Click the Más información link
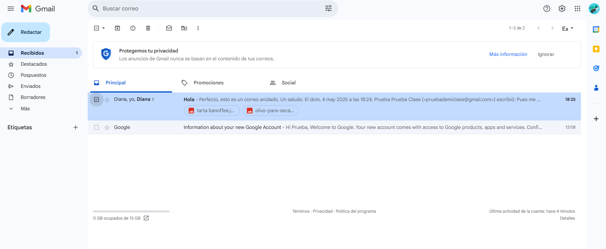606x249 pixels. click(x=508, y=54)
